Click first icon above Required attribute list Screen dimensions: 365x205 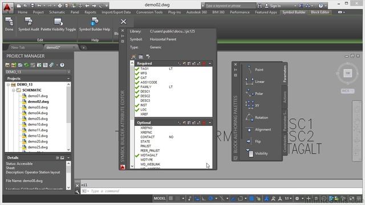(x=133, y=56)
